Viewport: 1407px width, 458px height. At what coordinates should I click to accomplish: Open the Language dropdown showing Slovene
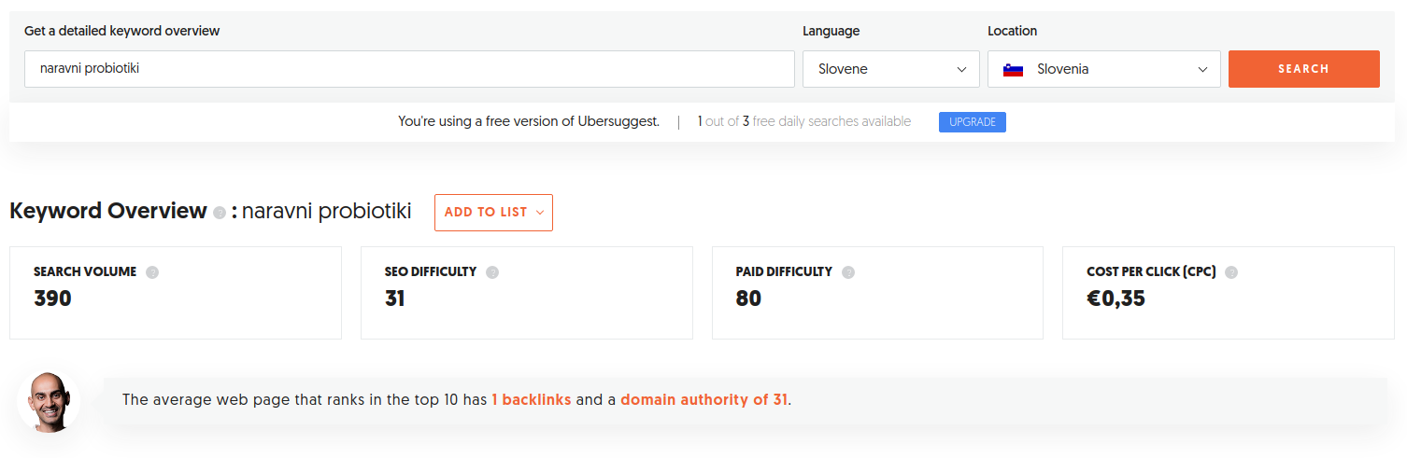click(x=891, y=69)
